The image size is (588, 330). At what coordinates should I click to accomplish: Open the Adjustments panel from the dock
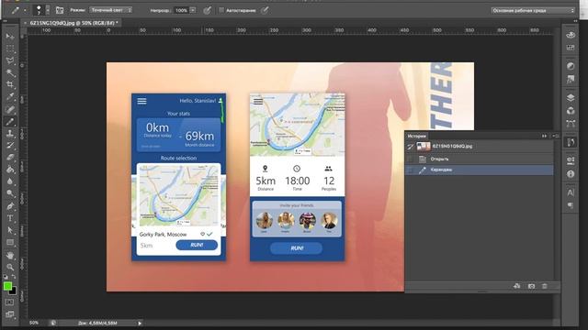(571, 66)
